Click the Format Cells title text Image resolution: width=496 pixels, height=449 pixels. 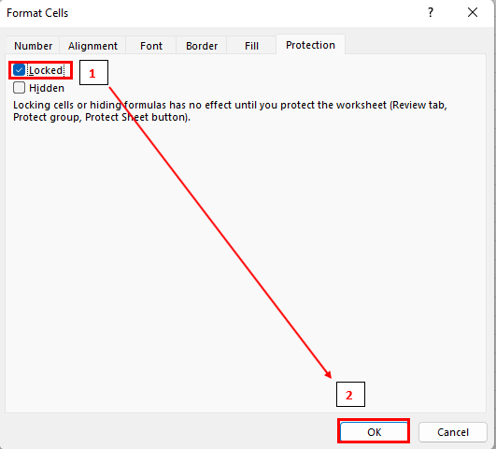tap(37, 13)
